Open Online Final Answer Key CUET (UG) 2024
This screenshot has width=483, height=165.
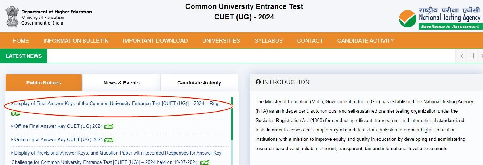(x=58, y=139)
